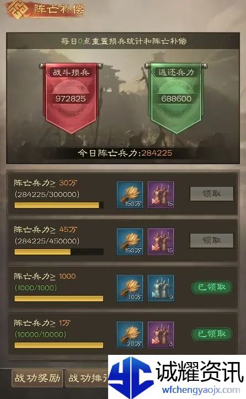Tap the 10万 grain reward in 1000 row
This screenshot has height=399, width=246.
[130, 288]
